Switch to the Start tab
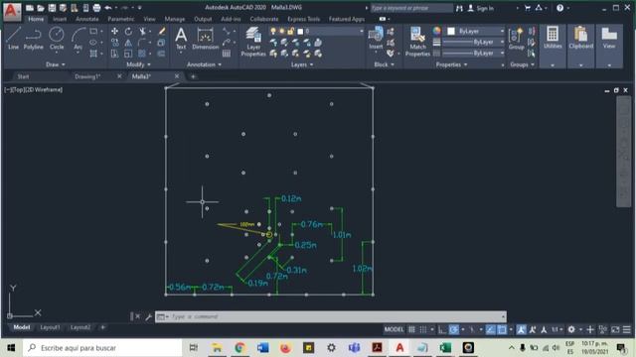The width and height of the screenshot is (636, 357). pos(23,76)
